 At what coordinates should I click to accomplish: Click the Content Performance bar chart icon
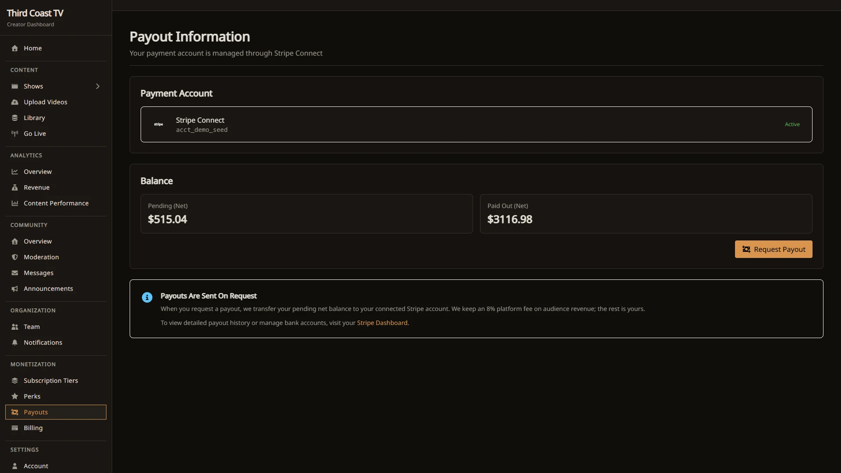click(x=15, y=203)
